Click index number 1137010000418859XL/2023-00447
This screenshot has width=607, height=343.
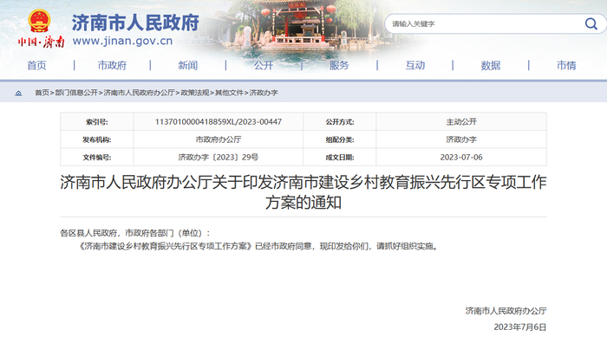tap(219, 122)
